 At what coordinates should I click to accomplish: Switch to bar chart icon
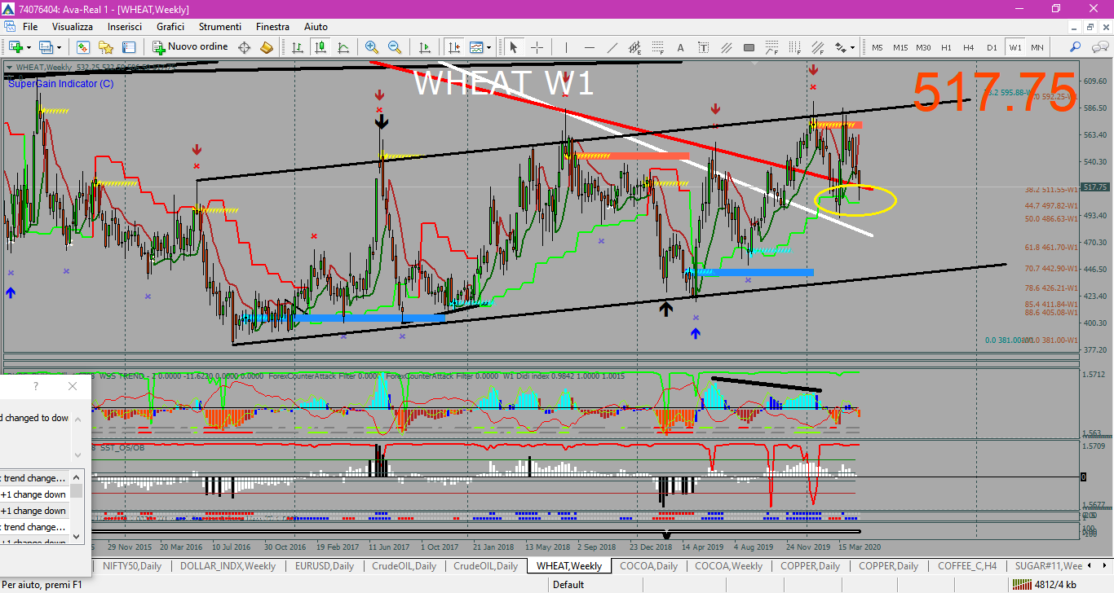(x=298, y=47)
